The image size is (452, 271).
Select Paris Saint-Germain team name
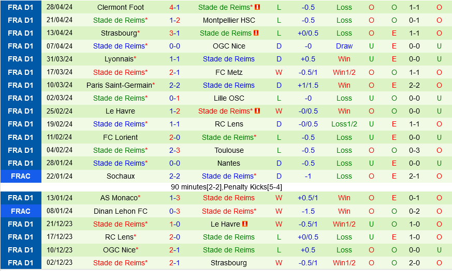(x=119, y=85)
